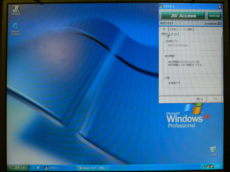Image resolution: width=230 pixels, height=172 pixels.
Task: Open the バージョン情報 tab
Action: pyautogui.click(x=185, y=29)
